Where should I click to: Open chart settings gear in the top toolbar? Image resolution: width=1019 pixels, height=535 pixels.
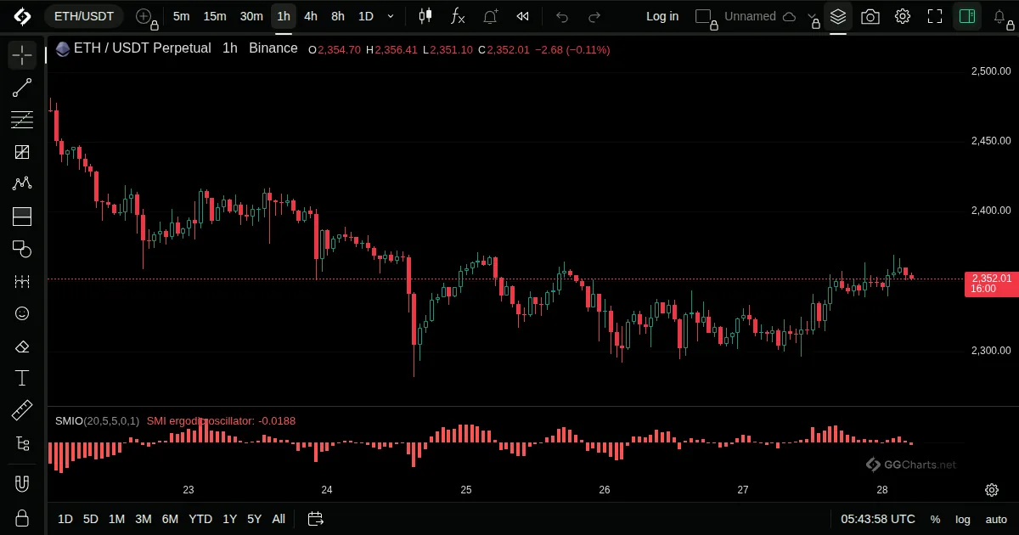coord(903,16)
